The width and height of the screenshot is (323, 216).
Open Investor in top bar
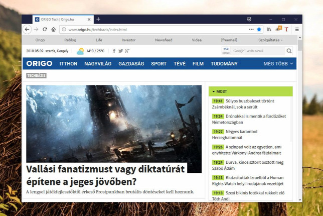(128, 40)
